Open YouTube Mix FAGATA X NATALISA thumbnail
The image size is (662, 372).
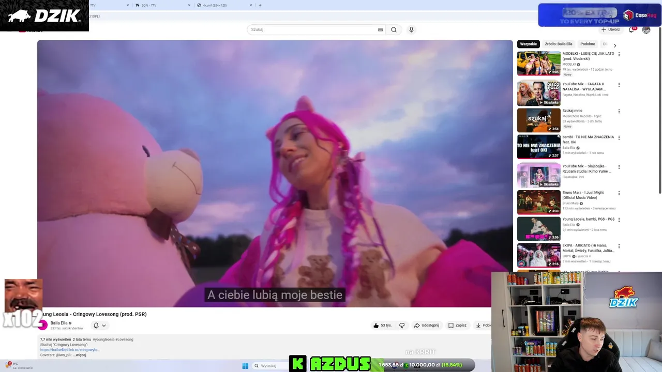538,94
